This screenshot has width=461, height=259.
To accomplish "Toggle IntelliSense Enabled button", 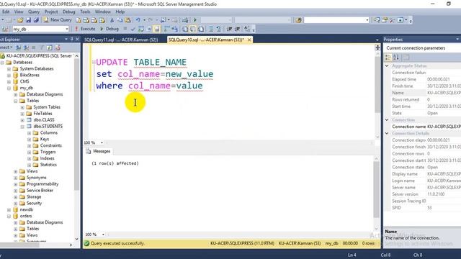I will [x=157, y=29].
